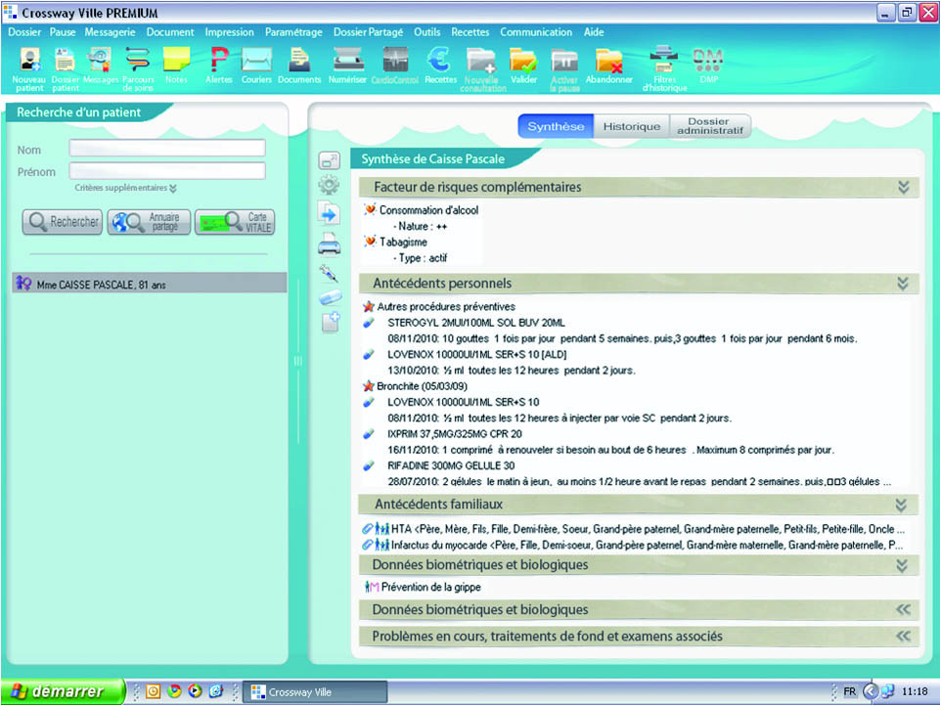
Task: Collapse the Antécédents personnels section
Action: pos(903,284)
